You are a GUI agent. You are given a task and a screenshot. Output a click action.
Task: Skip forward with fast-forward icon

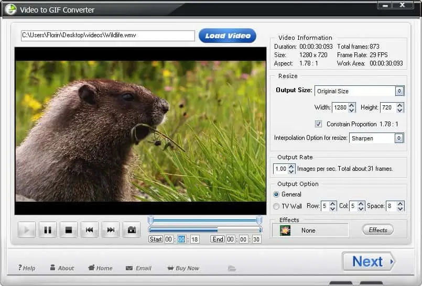[x=111, y=230]
